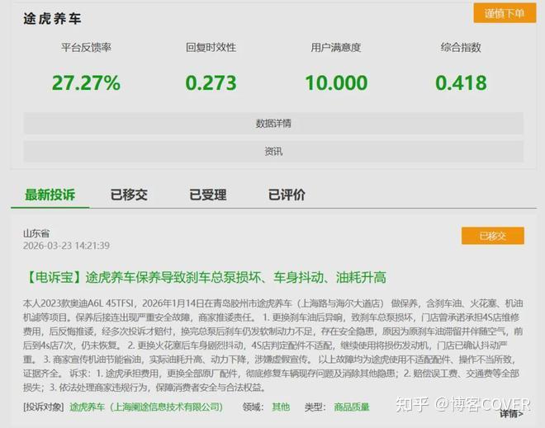This screenshot has height=428, width=545.
Task: Click the 综合指数 label
Action: click(462, 47)
